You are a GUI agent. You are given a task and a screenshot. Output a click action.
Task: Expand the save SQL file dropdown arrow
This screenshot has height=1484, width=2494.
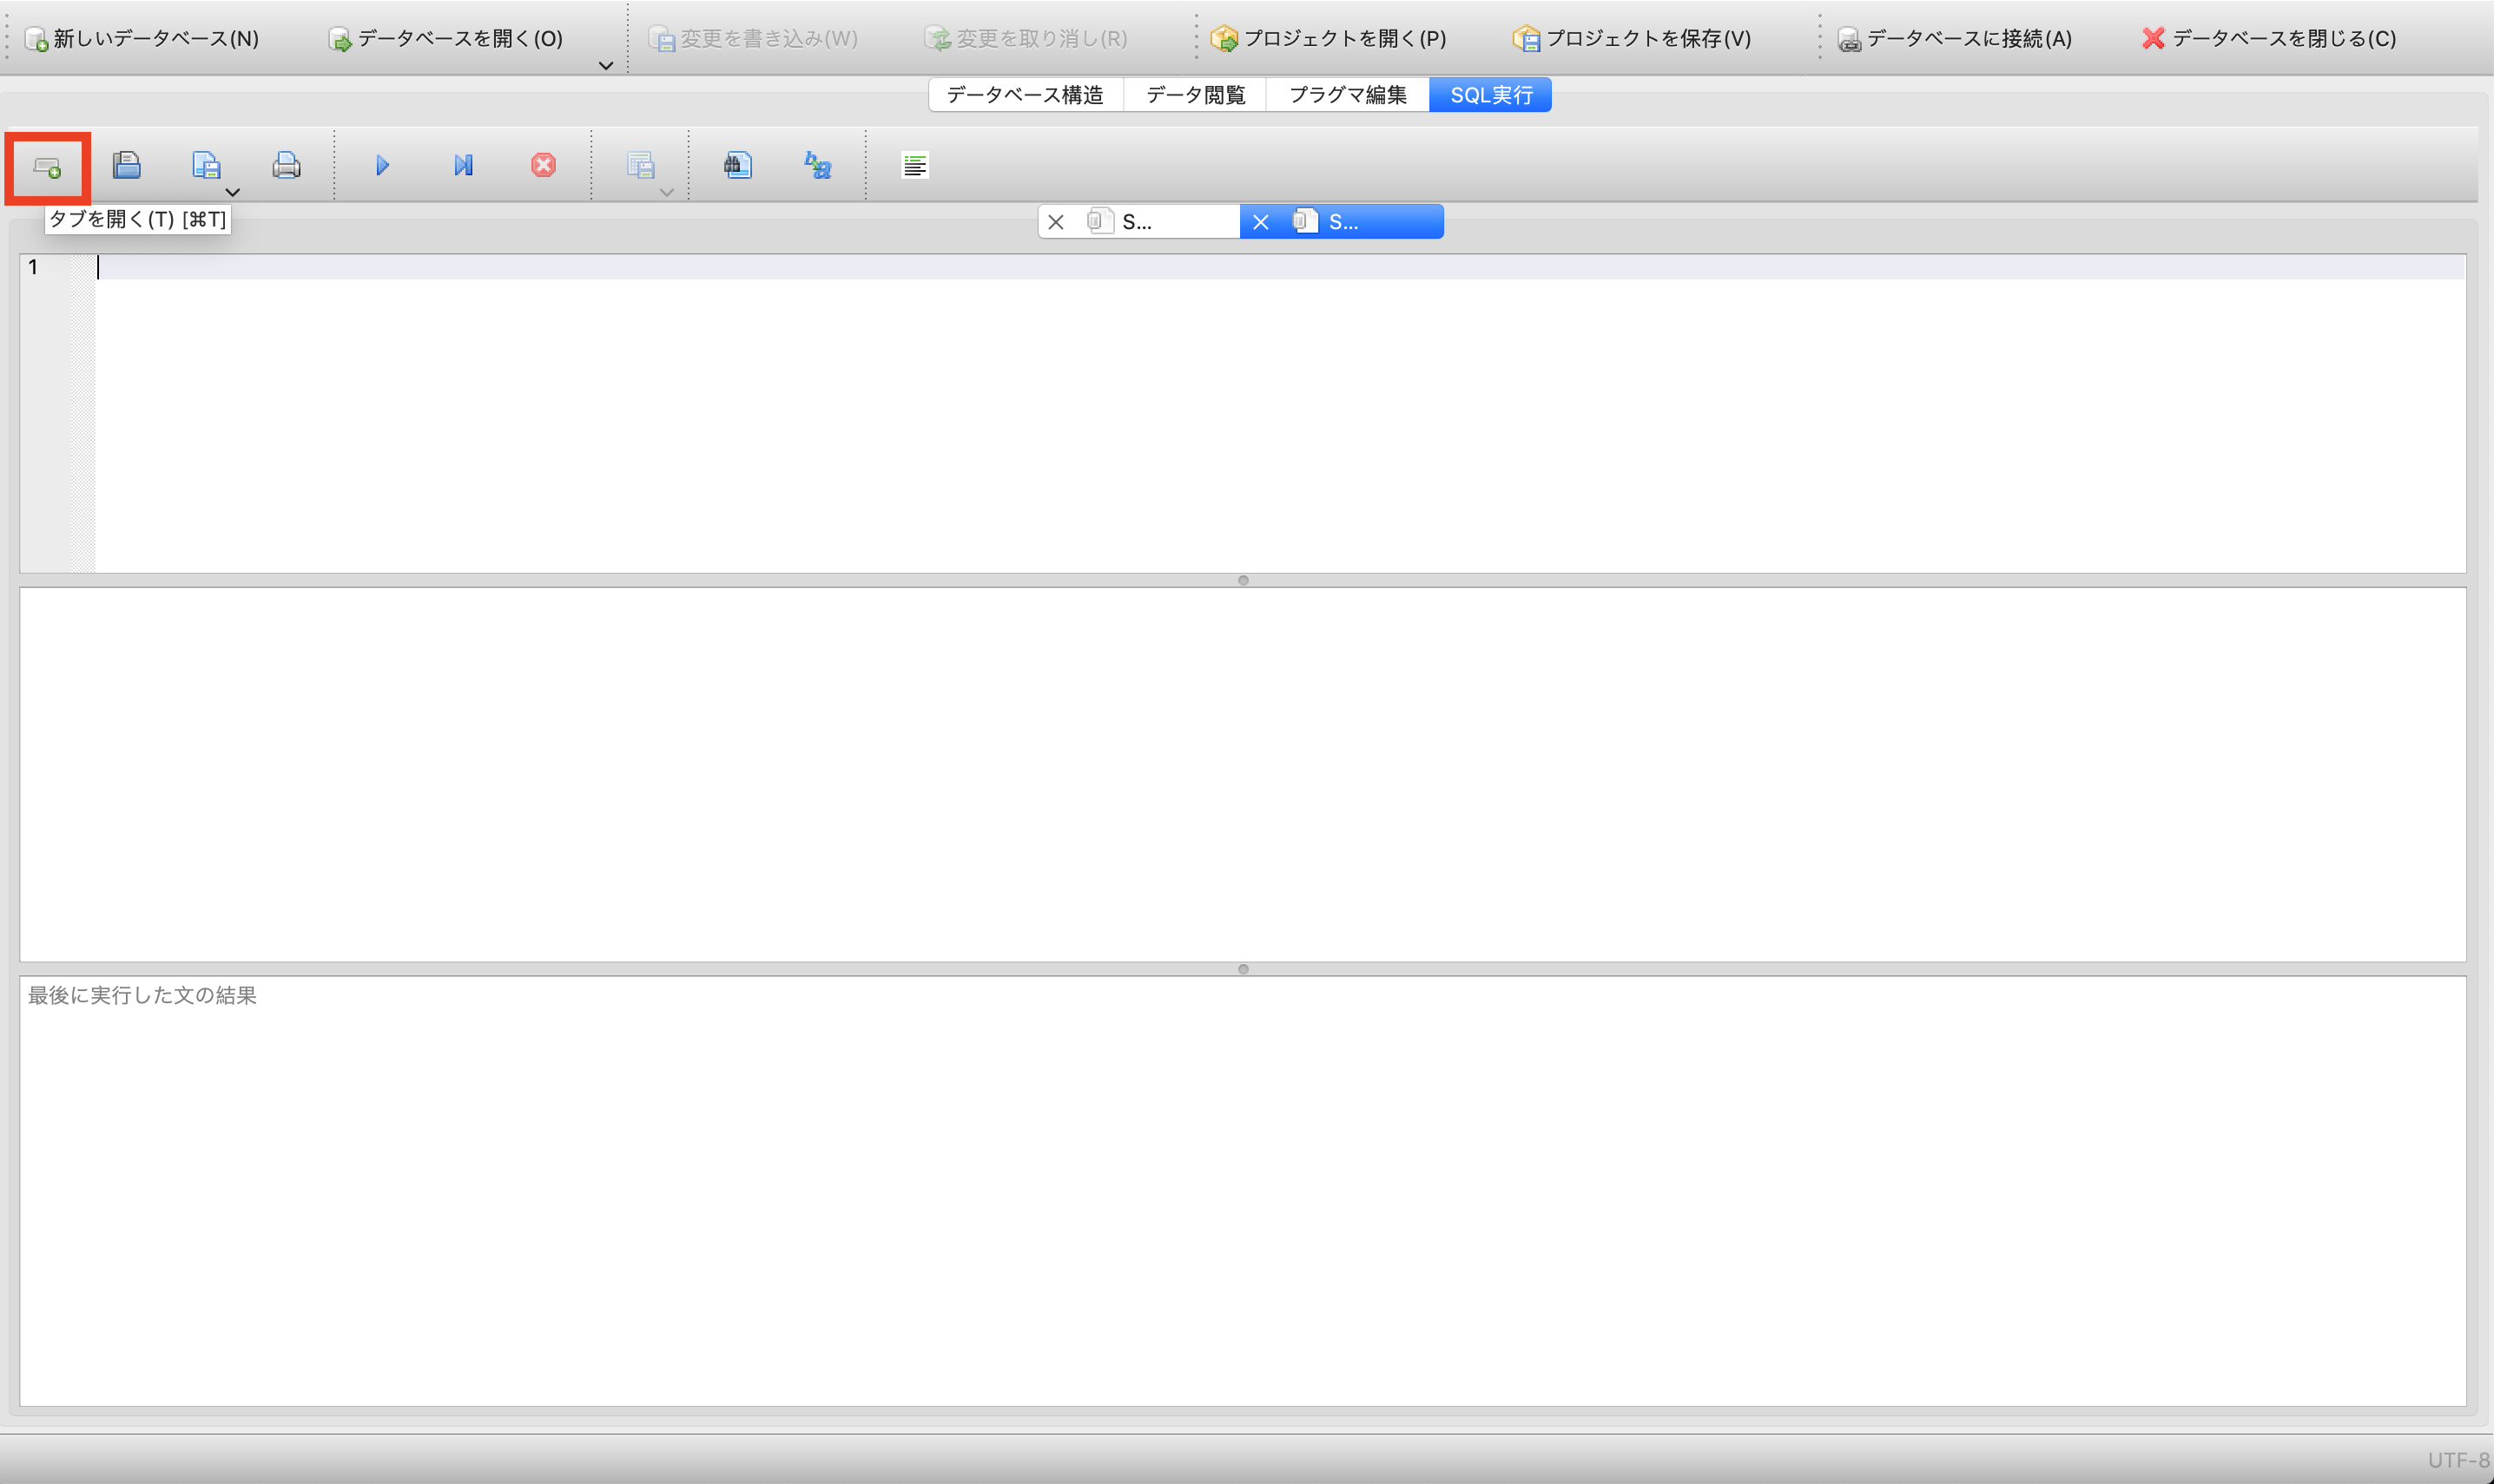[x=232, y=192]
